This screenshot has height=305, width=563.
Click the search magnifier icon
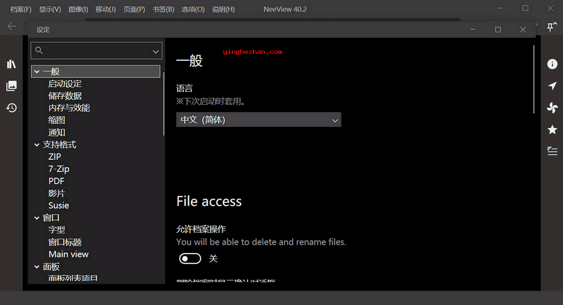coord(39,51)
